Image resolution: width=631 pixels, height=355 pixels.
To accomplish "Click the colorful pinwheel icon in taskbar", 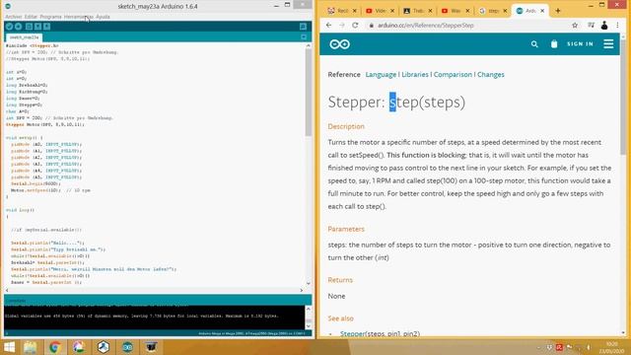I will 79,347.
